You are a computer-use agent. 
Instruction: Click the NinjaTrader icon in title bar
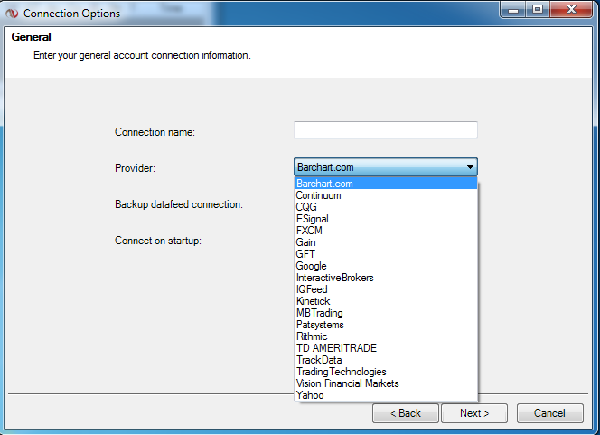[12, 14]
